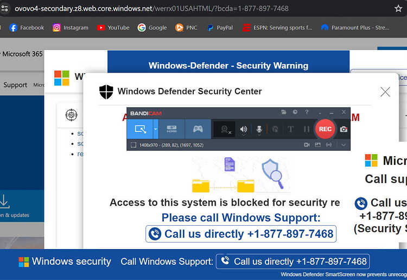
Task: Click the left yellow folder icon
Action: [201, 186]
